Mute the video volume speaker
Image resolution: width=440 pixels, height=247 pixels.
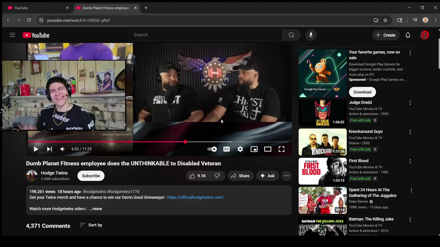(62, 149)
